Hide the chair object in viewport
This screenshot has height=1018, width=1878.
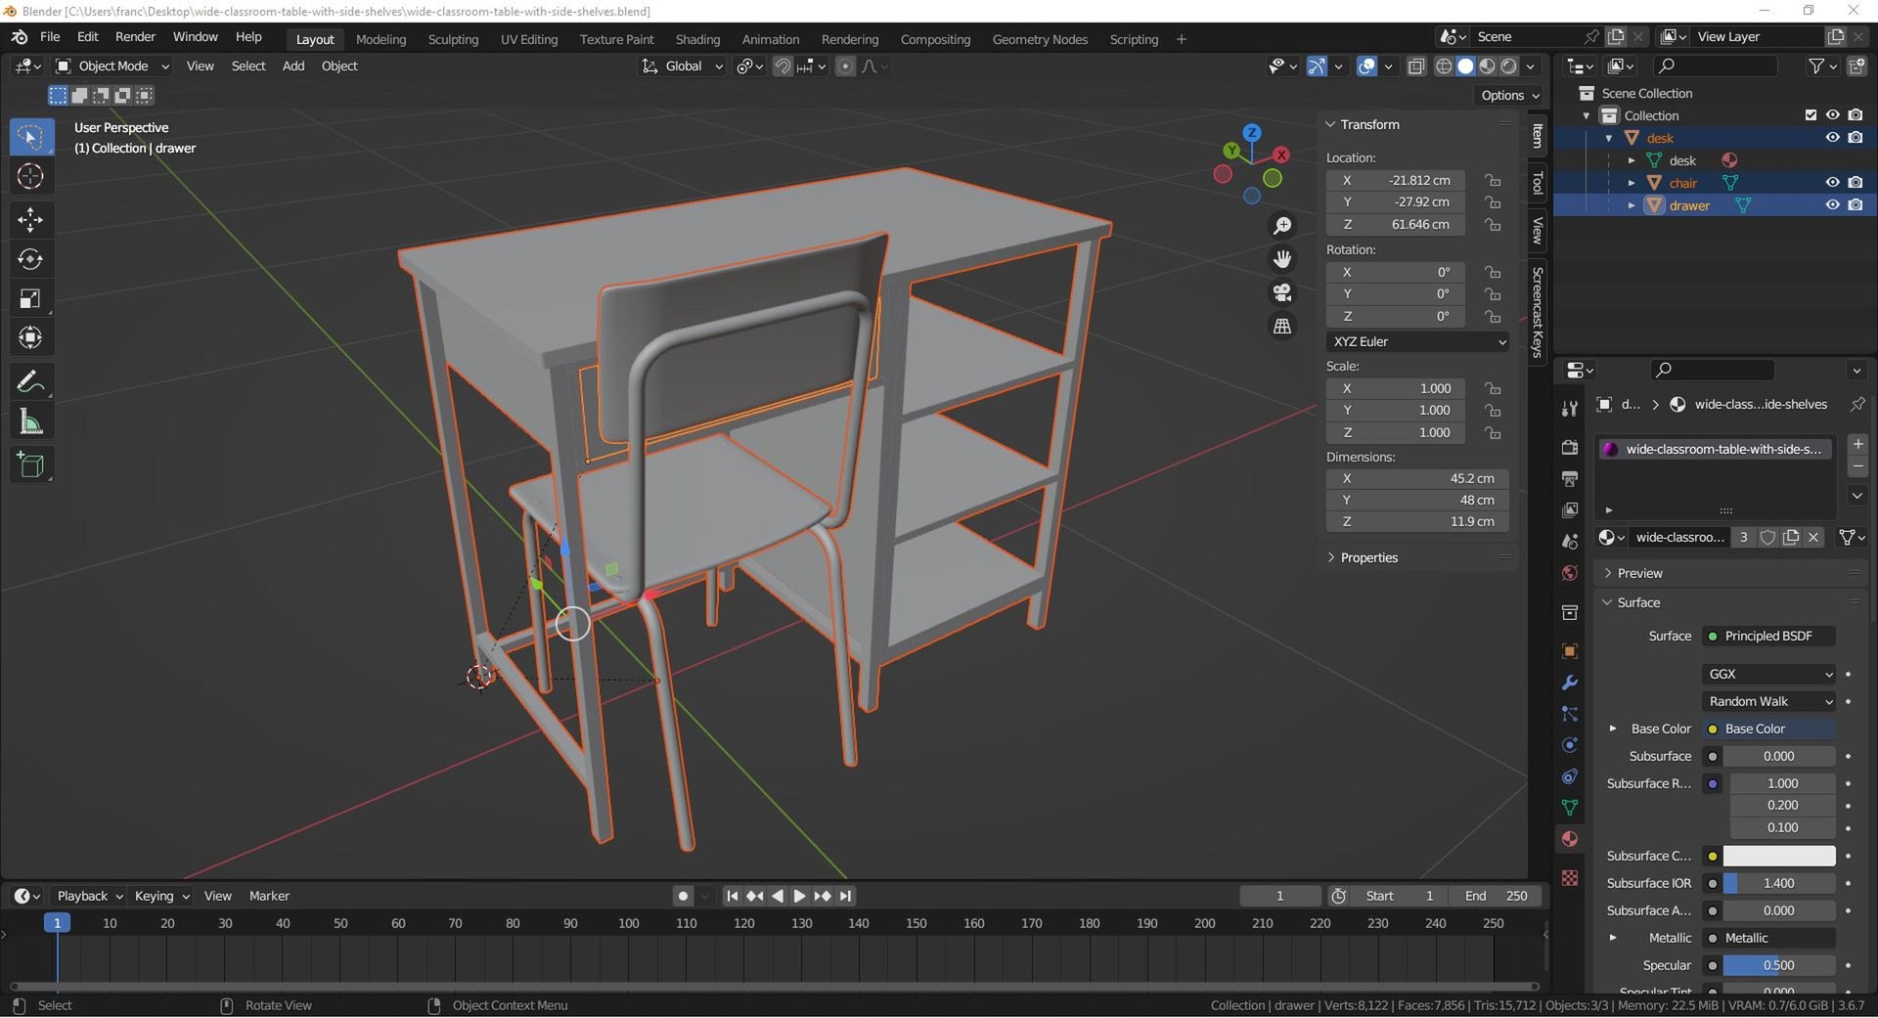[1832, 183]
